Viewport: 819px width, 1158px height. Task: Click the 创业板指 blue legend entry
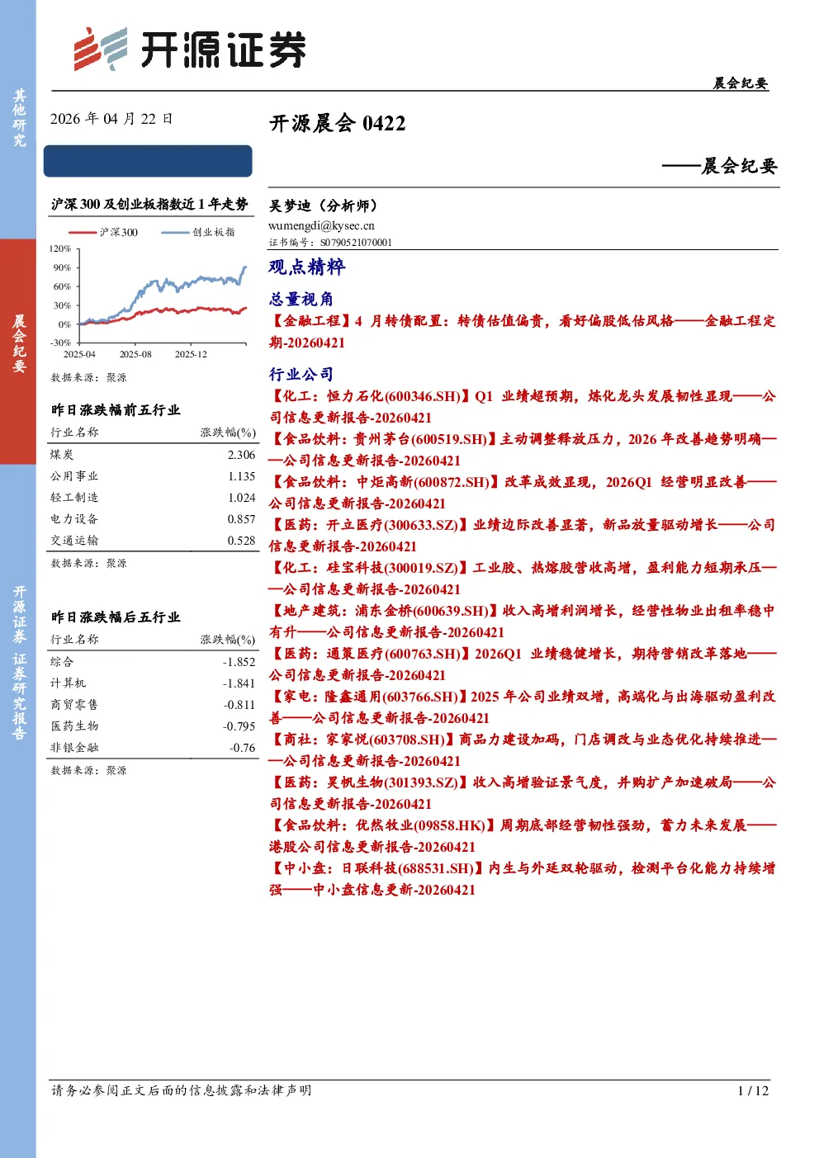(198, 232)
